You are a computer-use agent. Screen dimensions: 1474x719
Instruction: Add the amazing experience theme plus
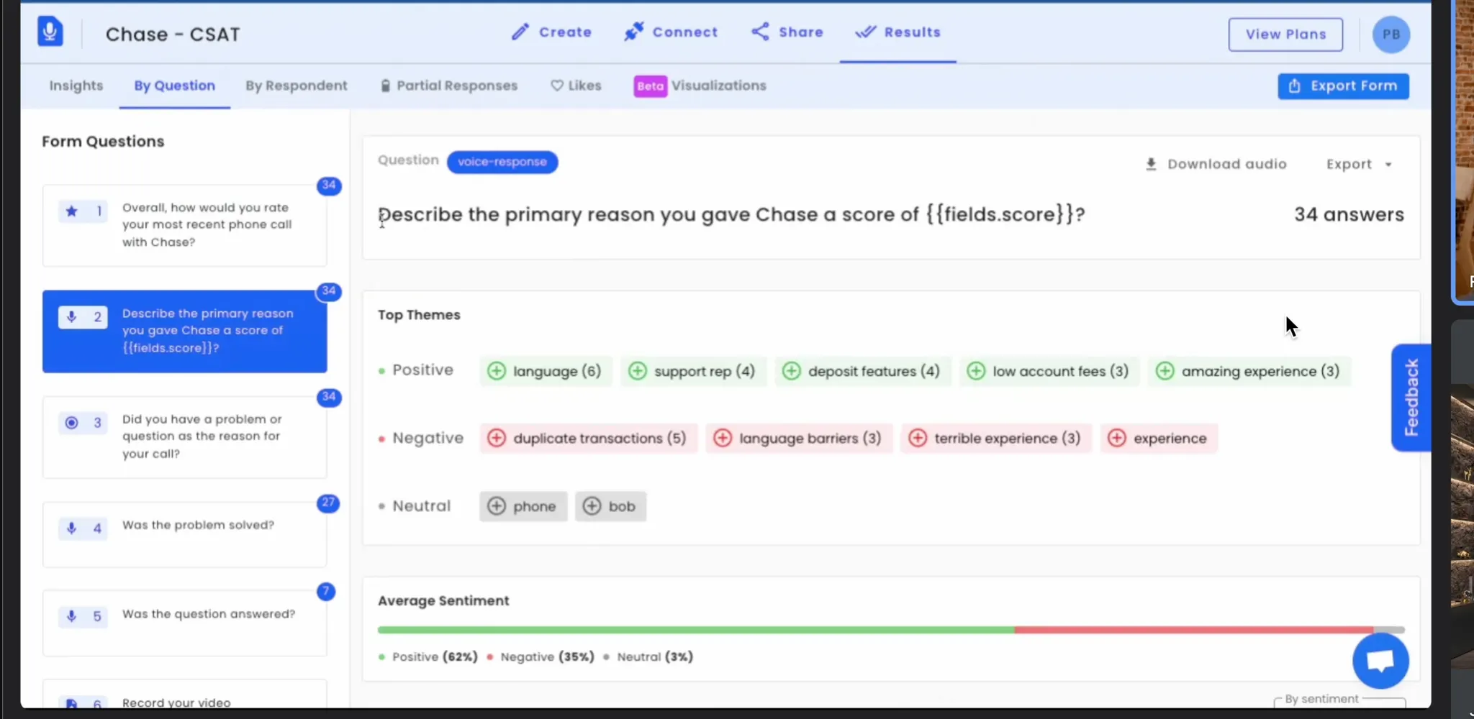(1165, 371)
